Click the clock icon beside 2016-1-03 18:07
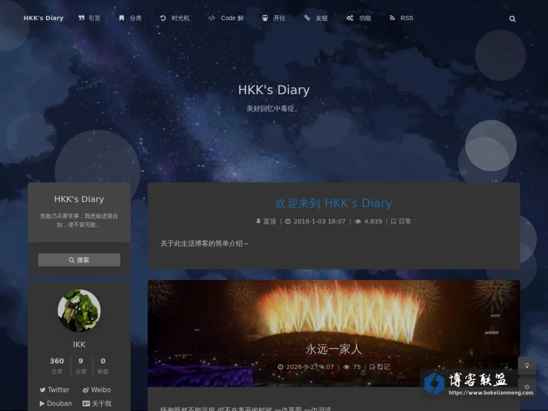 point(288,221)
